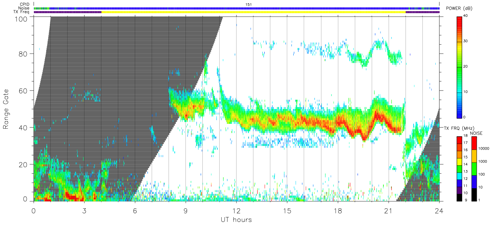Click the 80 tick on Range Gate axis

tap(23, 54)
